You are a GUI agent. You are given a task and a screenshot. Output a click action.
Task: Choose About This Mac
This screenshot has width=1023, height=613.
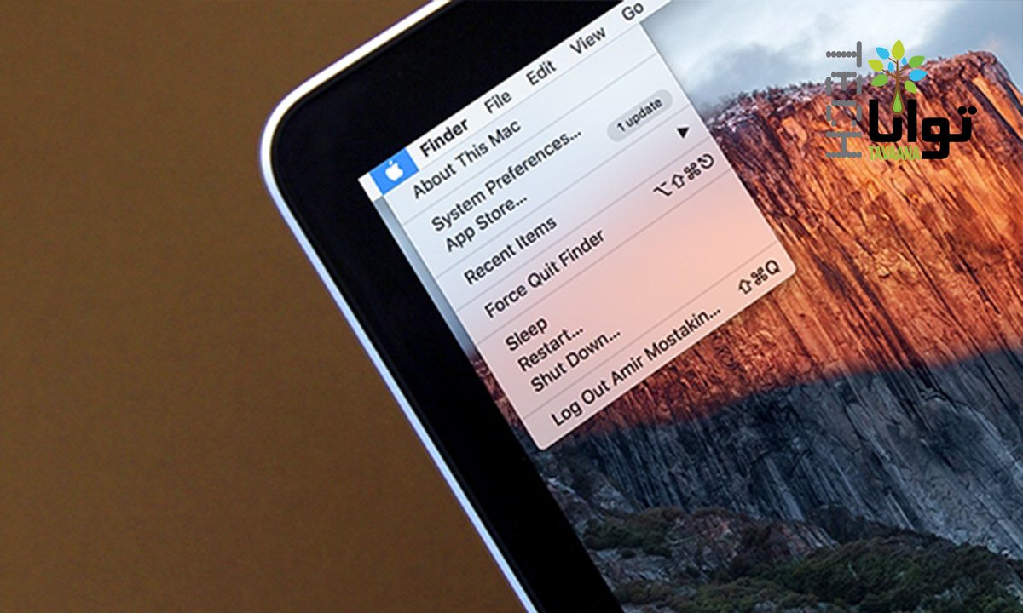[466, 160]
